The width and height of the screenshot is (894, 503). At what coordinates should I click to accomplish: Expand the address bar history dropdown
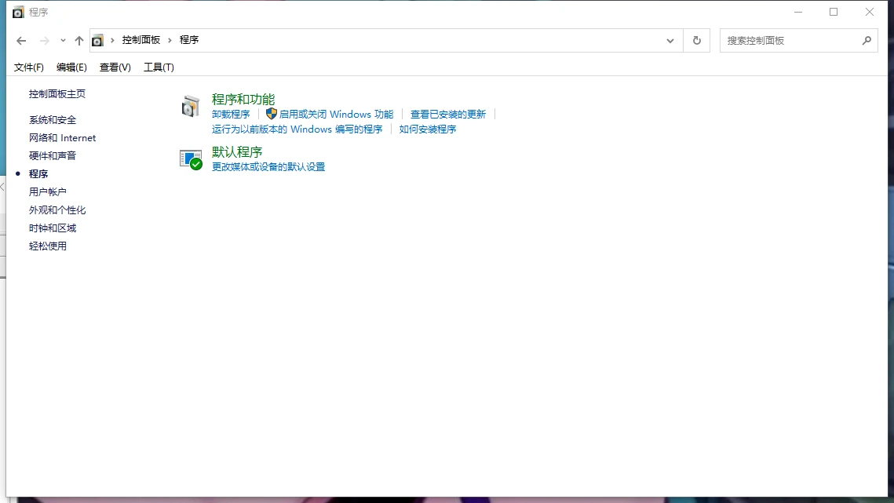coord(670,41)
